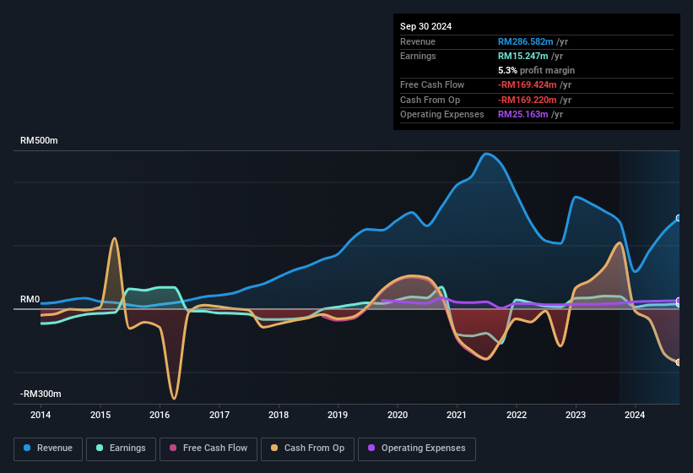Viewport: 693px width, 473px height.
Task: Click the 2018 x-axis label
Action: (x=279, y=415)
